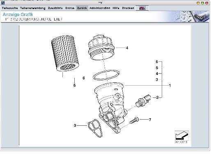Open the Hilfe menu
This screenshot has height=154, width=211.
pyautogui.click(x=116, y=8)
